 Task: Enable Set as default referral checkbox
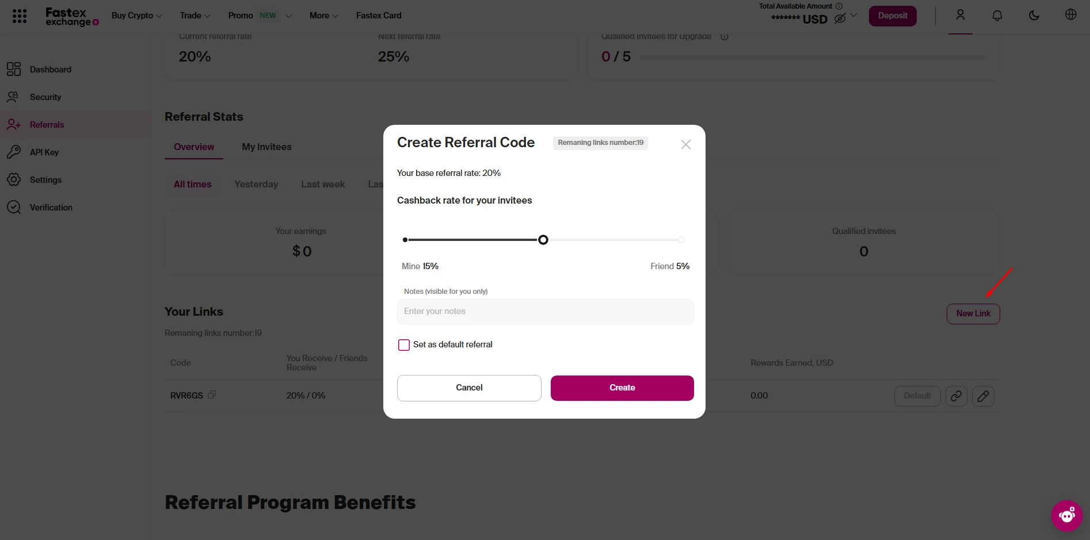[404, 345]
